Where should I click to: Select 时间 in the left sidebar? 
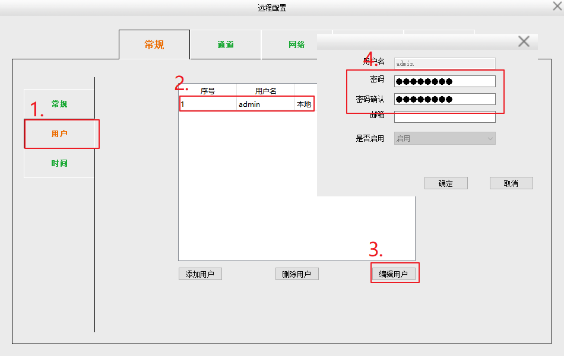click(59, 163)
